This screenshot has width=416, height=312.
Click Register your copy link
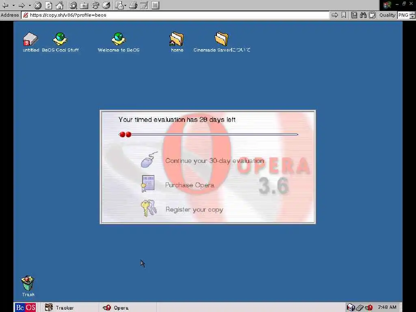pyautogui.click(x=194, y=210)
